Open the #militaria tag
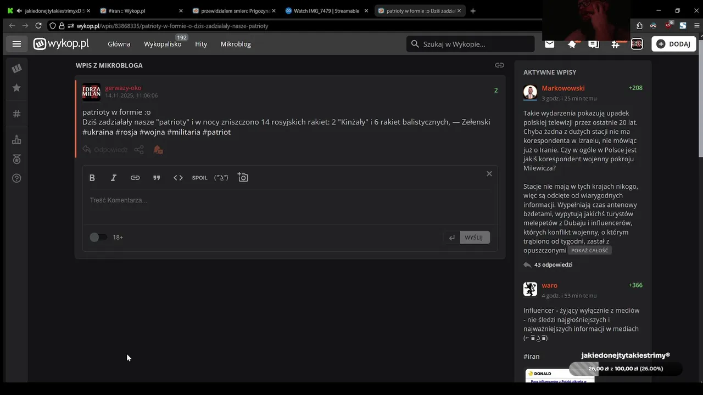The image size is (703, 395). click(183, 132)
